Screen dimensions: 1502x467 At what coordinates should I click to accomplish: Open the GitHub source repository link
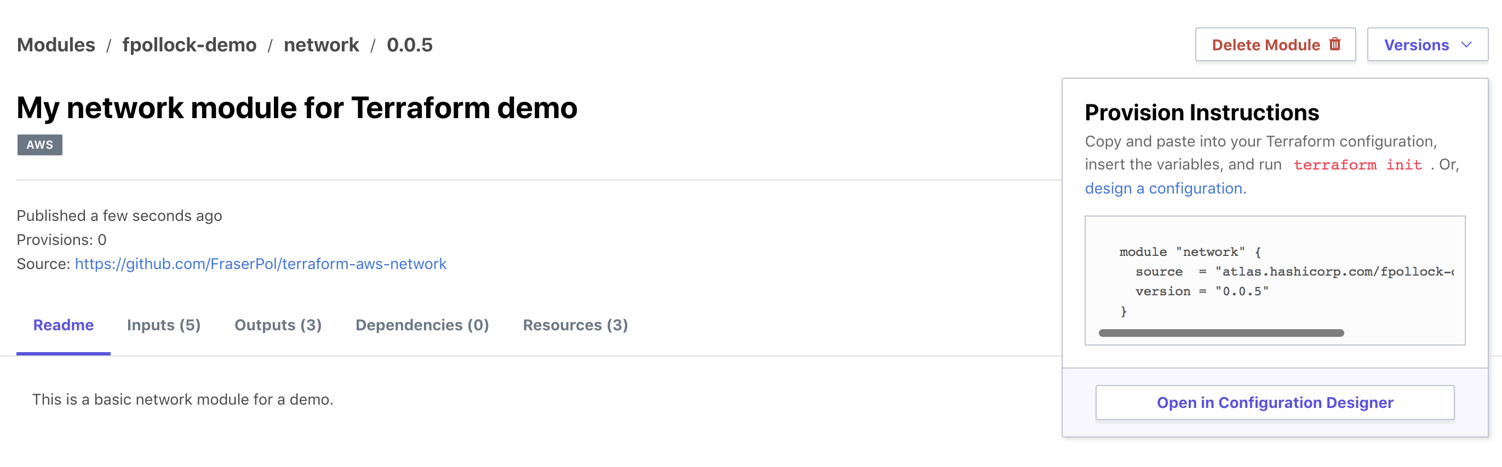260,264
